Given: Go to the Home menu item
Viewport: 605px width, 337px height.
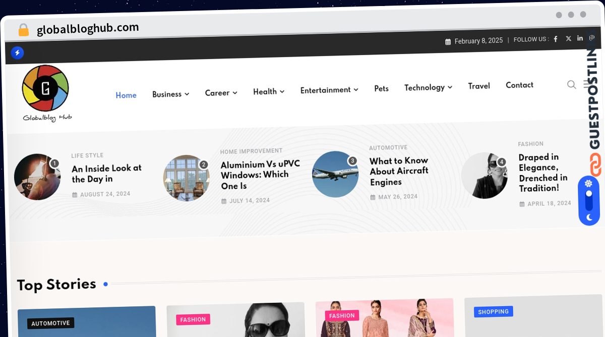Looking at the screenshot, I should 126,95.
